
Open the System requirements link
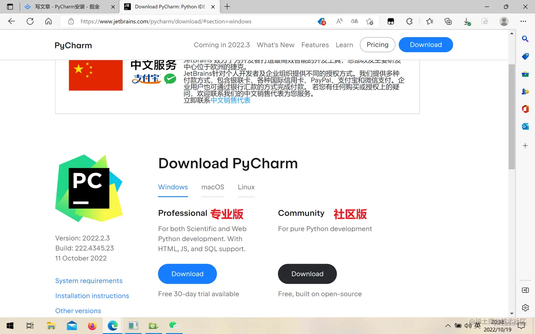89,281
